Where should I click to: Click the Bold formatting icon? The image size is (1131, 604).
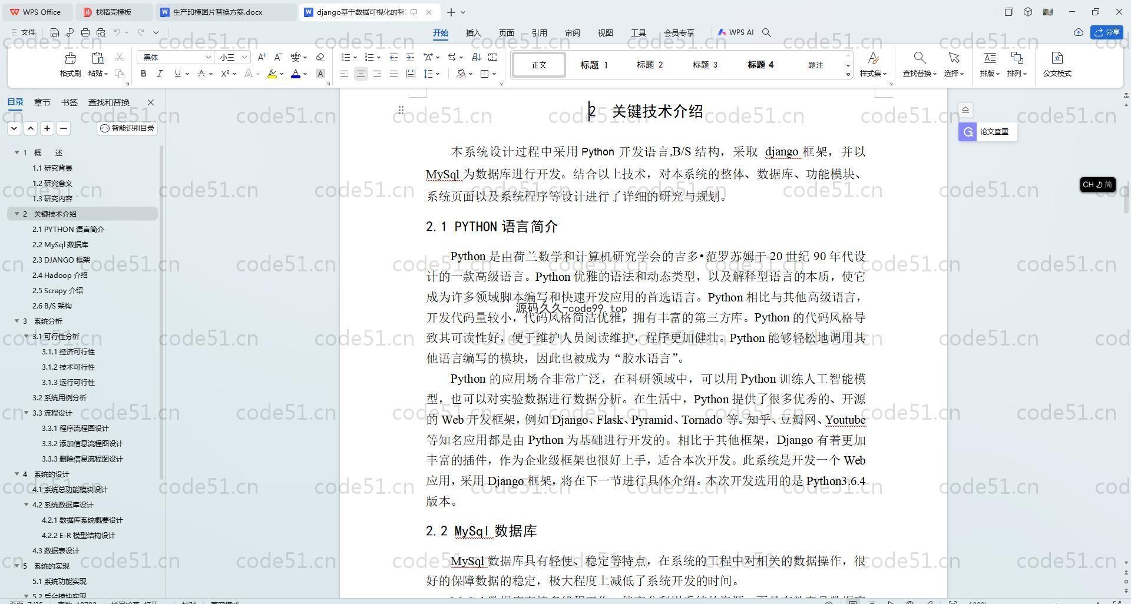143,74
